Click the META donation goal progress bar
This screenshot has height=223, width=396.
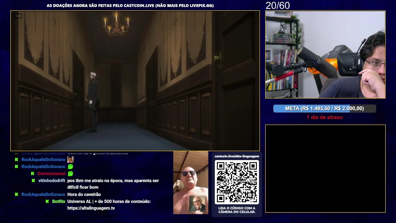325,108
